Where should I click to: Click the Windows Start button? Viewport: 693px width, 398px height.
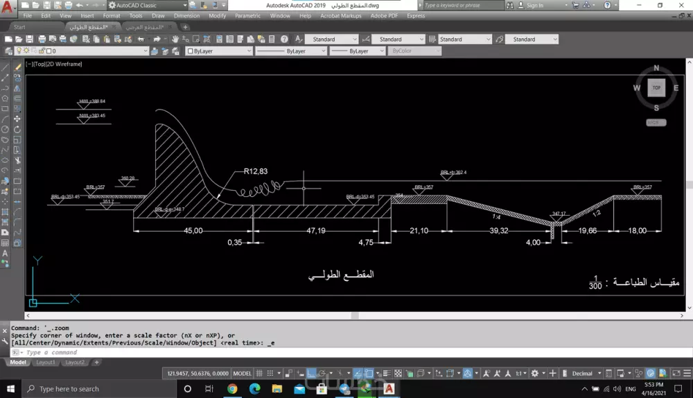10,389
